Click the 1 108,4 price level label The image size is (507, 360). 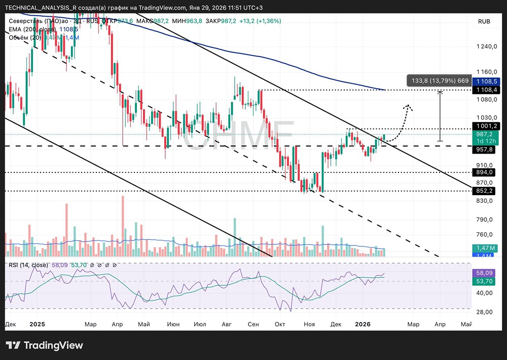coord(486,90)
